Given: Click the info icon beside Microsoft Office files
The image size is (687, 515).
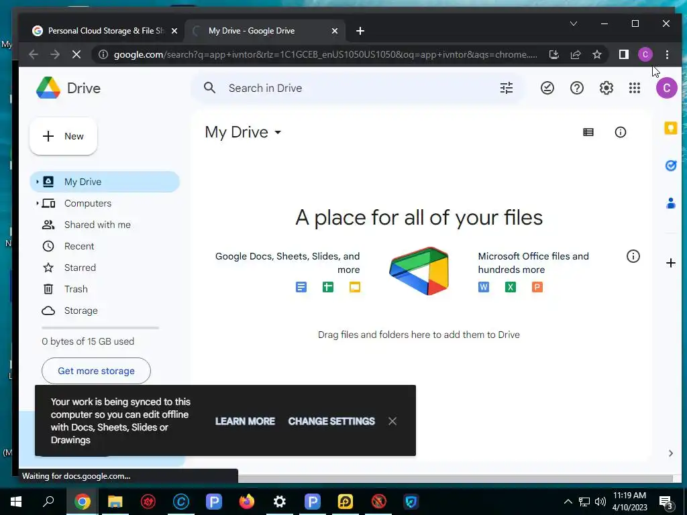Looking at the screenshot, I should [x=633, y=256].
